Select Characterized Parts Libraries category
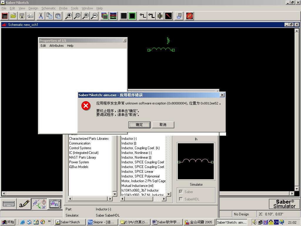This screenshot has width=301, height=226. click(x=89, y=139)
